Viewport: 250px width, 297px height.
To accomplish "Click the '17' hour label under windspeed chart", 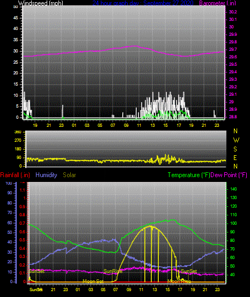I will point(179,125).
